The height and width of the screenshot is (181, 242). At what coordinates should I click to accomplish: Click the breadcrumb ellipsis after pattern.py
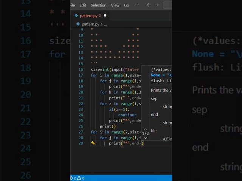point(105,25)
